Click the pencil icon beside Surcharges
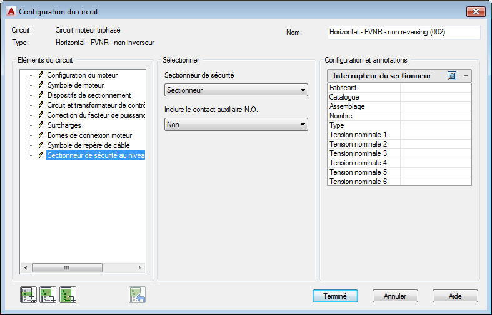The image size is (492, 315). tap(41, 125)
